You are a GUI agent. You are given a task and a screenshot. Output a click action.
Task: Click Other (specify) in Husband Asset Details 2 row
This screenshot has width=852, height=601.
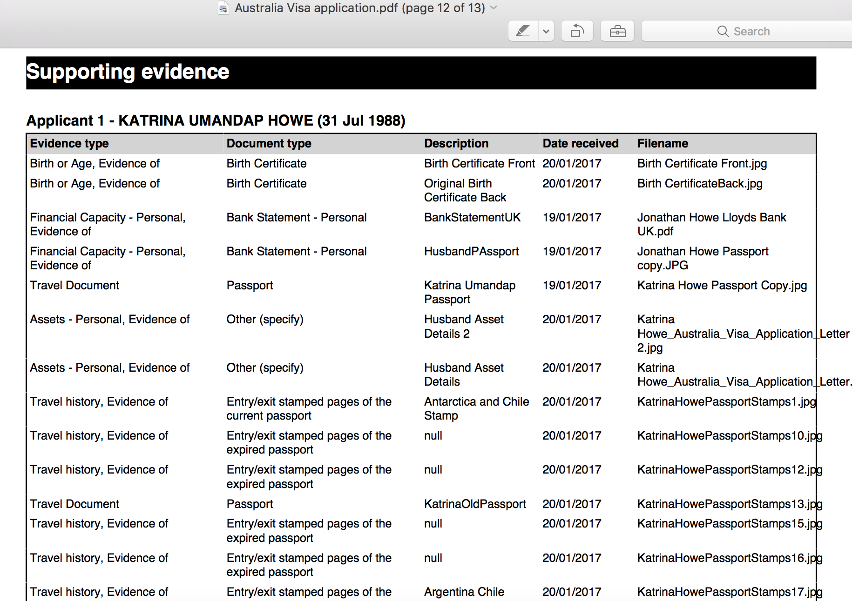(x=265, y=320)
